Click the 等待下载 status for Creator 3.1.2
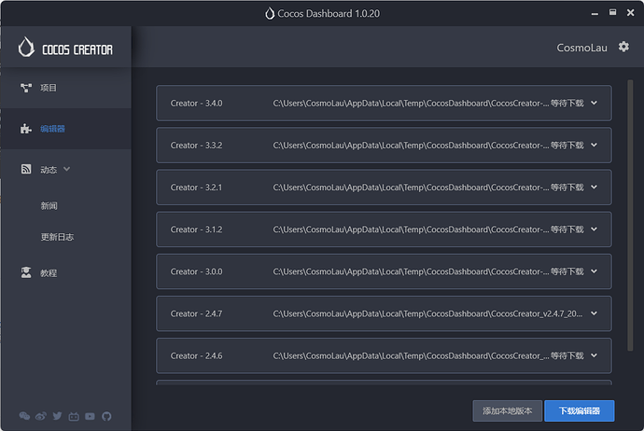644x431 pixels. coord(567,229)
